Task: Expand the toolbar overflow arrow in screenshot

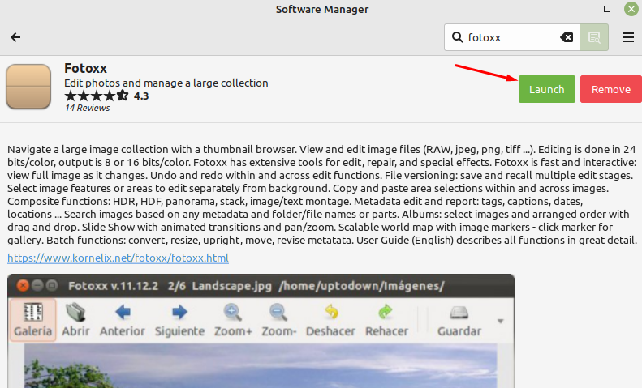Action: tap(500, 321)
